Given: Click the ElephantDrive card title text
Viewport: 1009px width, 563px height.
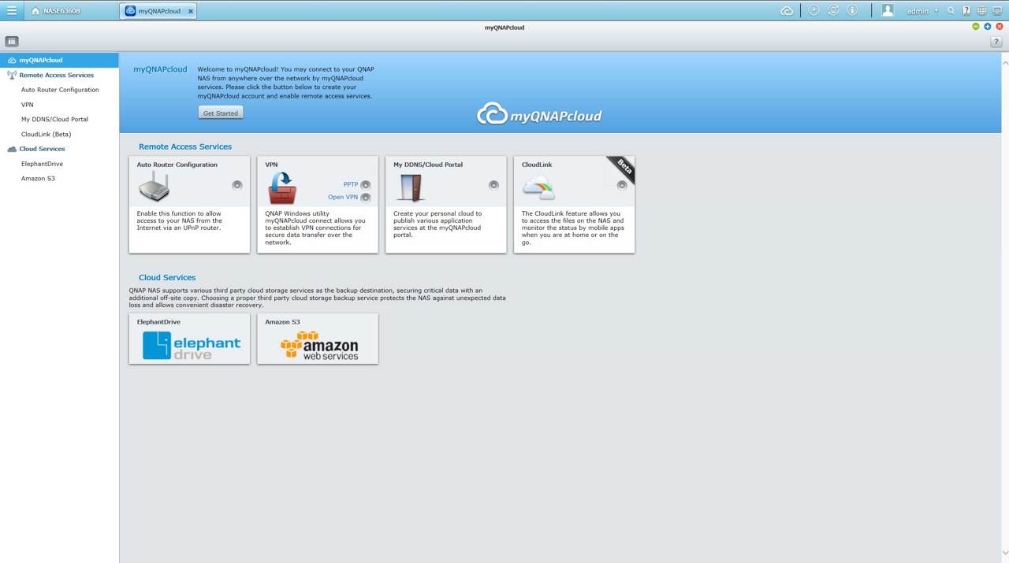Looking at the screenshot, I should tap(158, 322).
